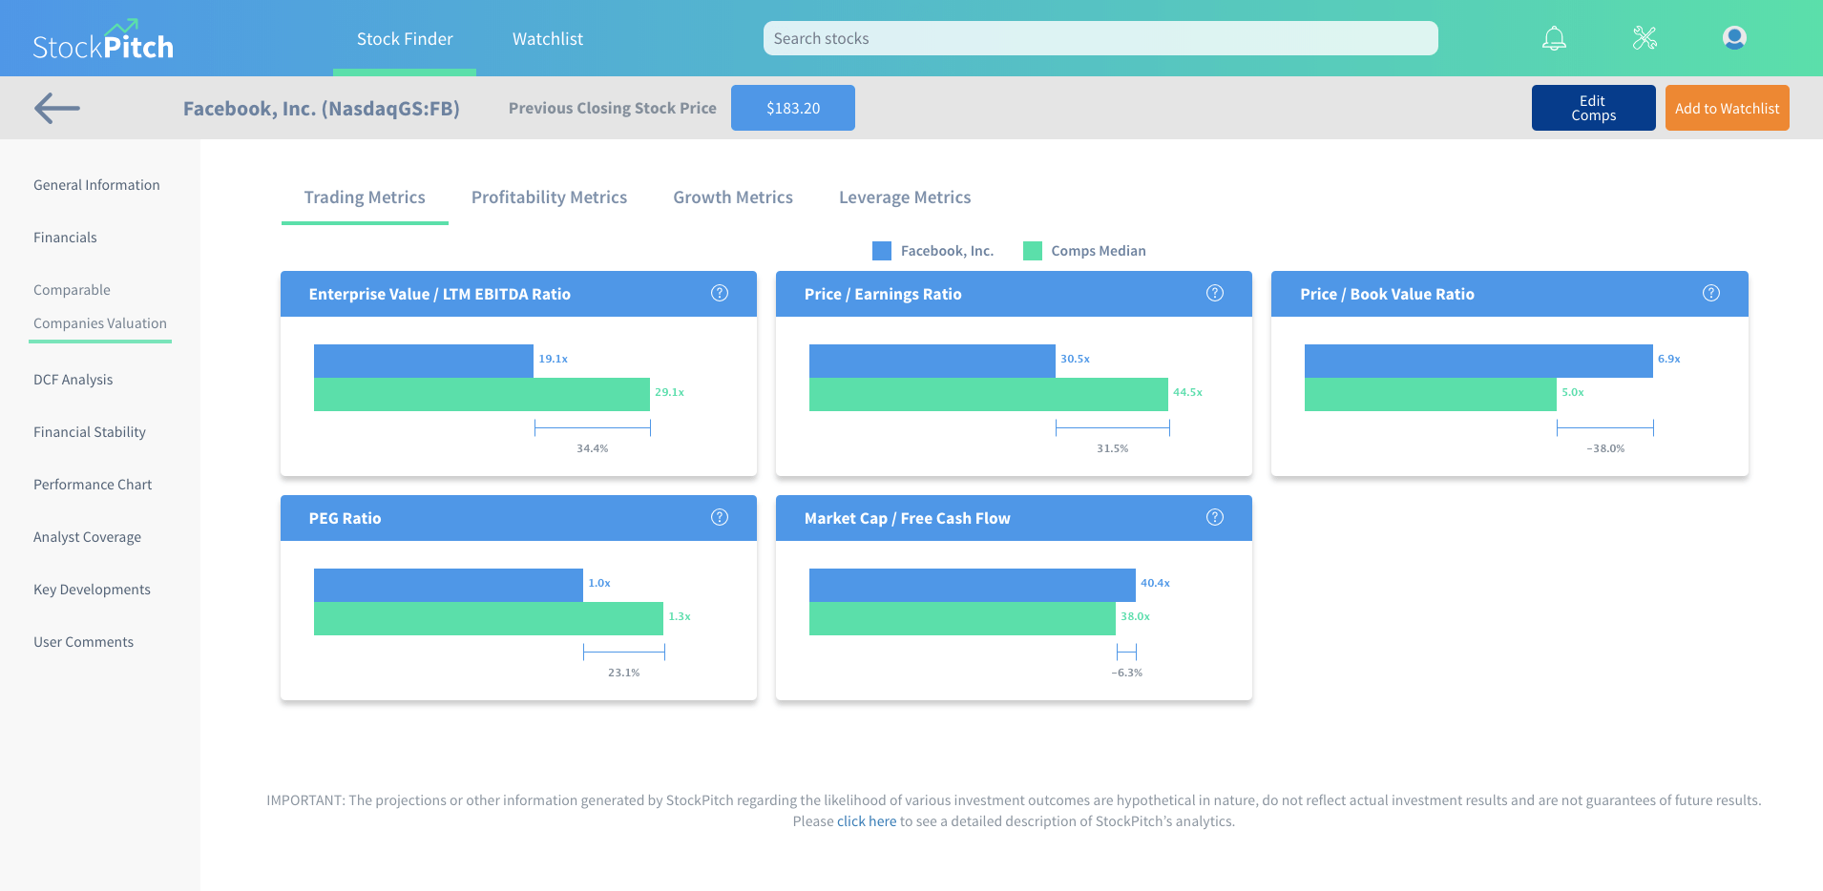Image resolution: width=1823 pixels, height=891 pixels.
Task: Click help icon for Price / Book Value
Action: tap(1711, 293)
